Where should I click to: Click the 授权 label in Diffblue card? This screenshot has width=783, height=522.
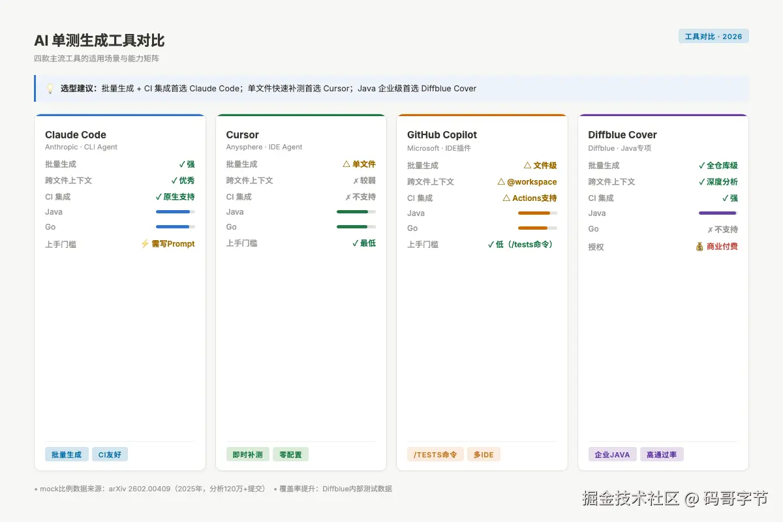coord(596,247)
